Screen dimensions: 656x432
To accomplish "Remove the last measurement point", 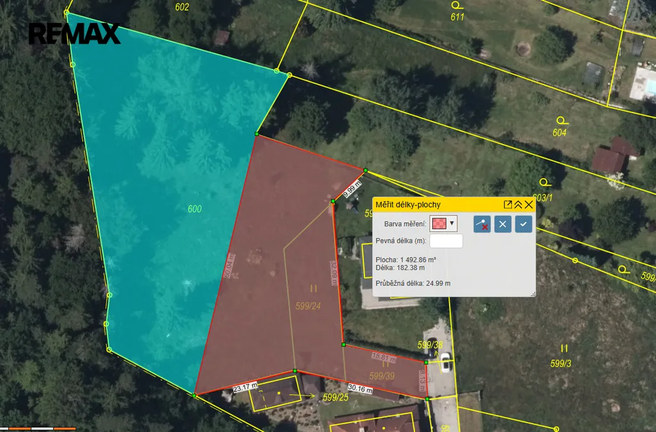I will pos(482,224).
